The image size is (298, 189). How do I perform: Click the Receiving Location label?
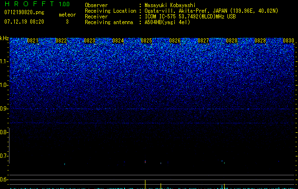[110, 11]
